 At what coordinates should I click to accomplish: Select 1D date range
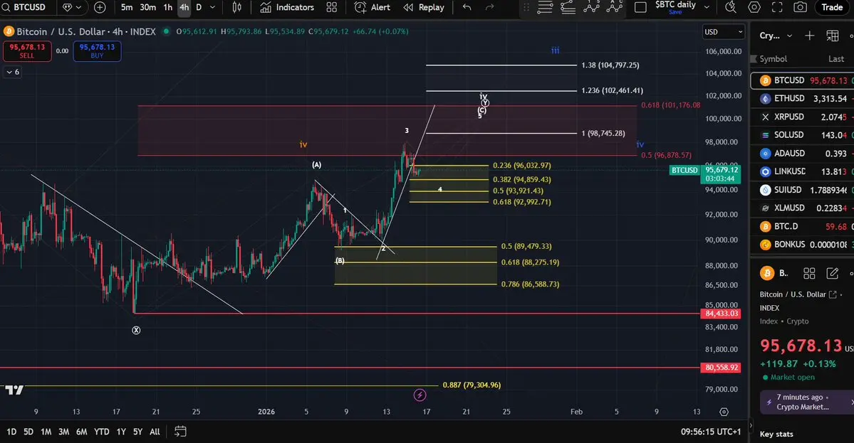click(11, 432)
